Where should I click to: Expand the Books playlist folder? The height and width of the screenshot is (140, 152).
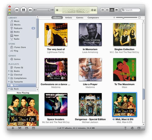[x=9, y=71]
